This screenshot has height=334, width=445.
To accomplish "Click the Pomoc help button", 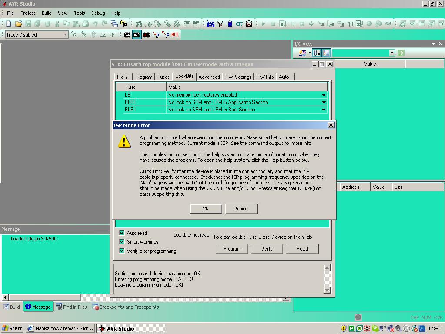I will click(241, 209).
